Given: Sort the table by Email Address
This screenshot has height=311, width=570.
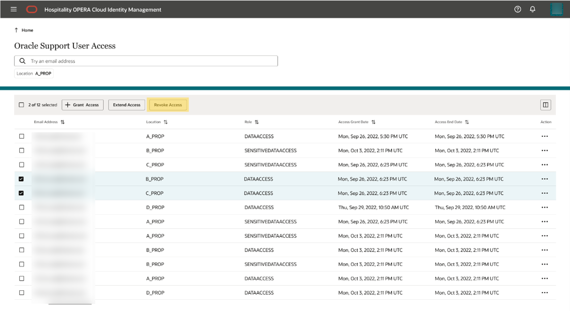Looking at the screenshot, I should [62, 121].
